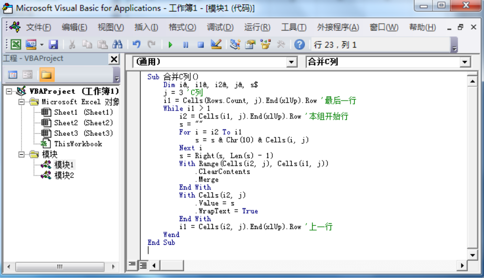
Task: Open the 格式(O) menu
Action: tap(182, 27)
